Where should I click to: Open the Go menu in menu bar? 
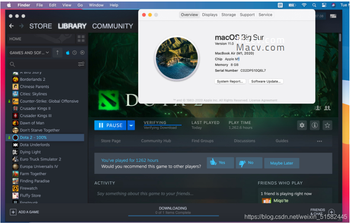pyautogui.click(x=80, y=5)
